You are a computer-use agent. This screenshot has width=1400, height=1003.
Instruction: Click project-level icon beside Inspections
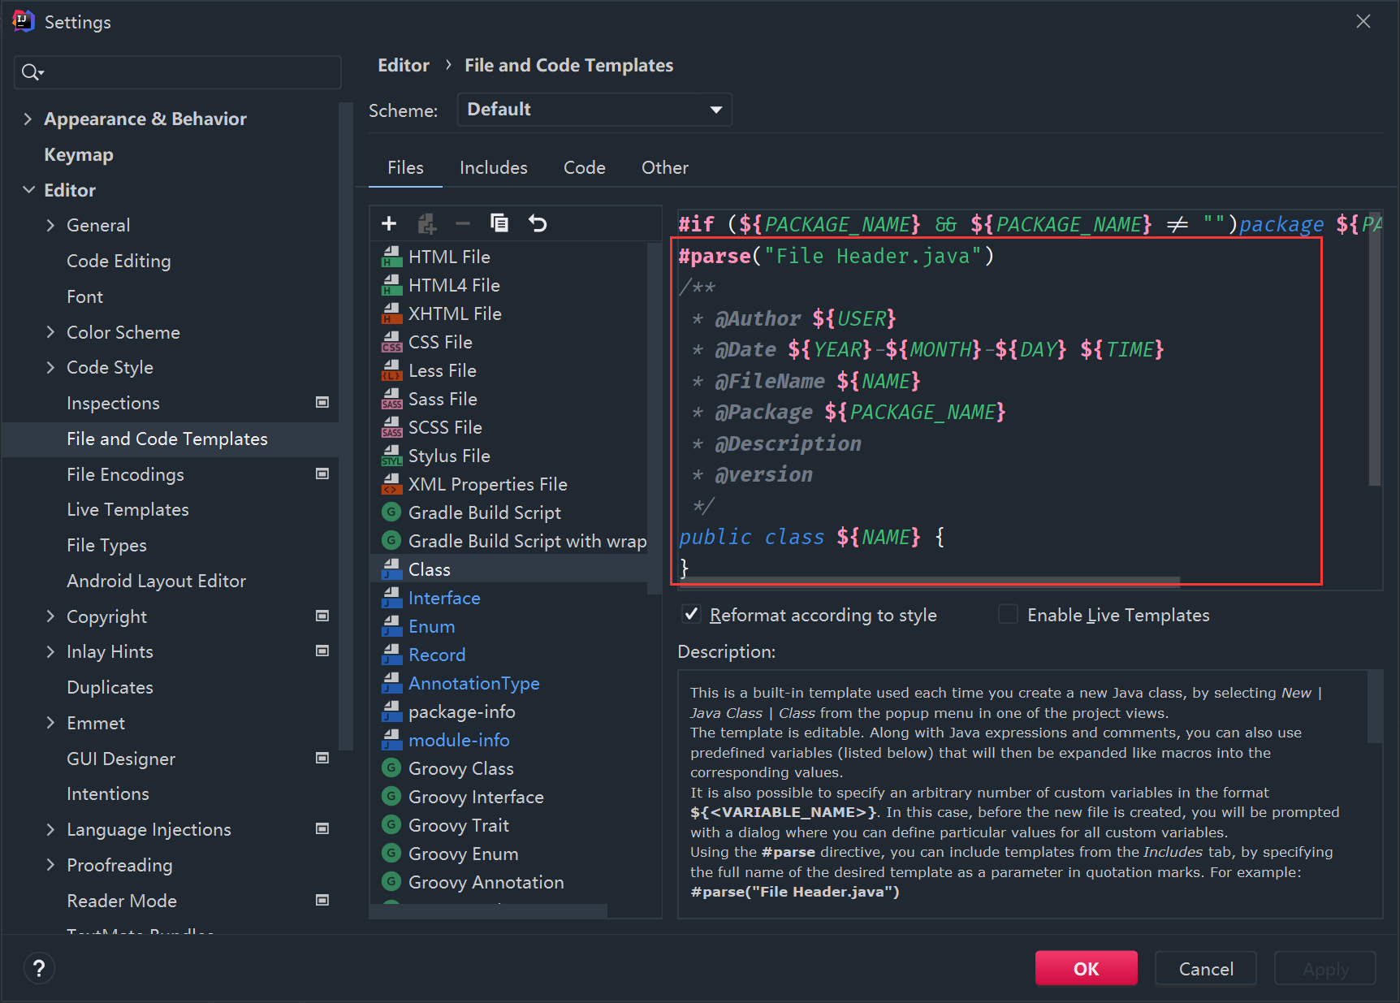tap(322, 403)
